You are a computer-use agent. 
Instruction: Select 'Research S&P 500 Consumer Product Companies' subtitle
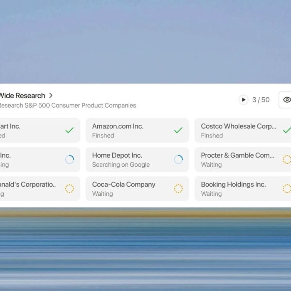(x=68, y=106)
